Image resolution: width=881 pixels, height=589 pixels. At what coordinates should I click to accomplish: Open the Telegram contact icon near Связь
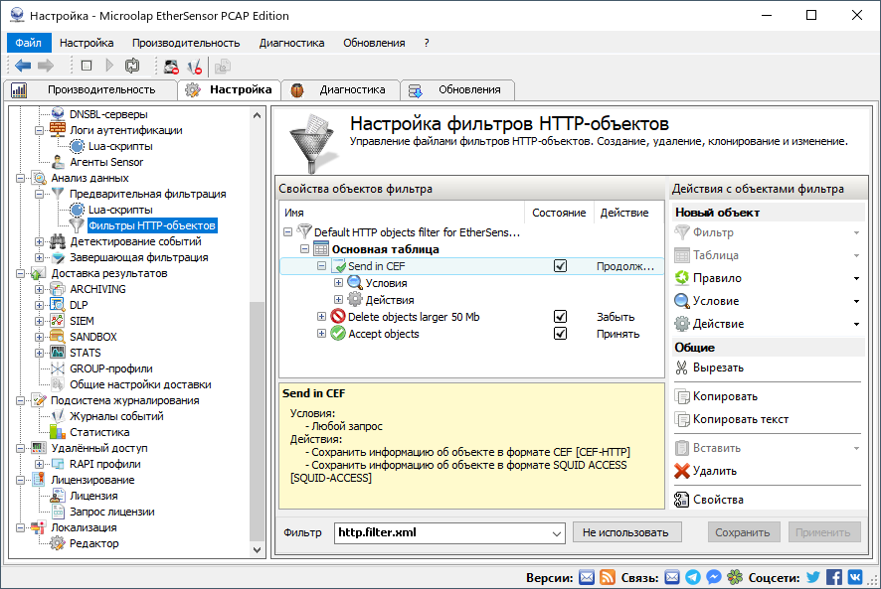693,577
